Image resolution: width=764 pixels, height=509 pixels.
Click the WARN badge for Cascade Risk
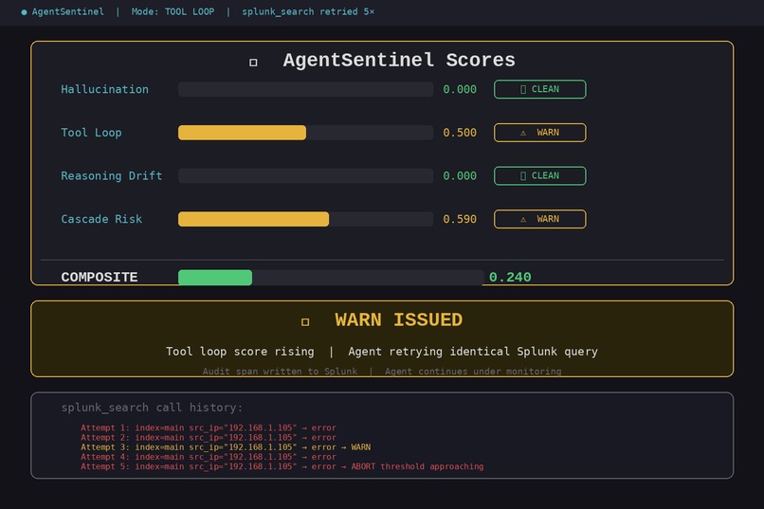(540, 219)
